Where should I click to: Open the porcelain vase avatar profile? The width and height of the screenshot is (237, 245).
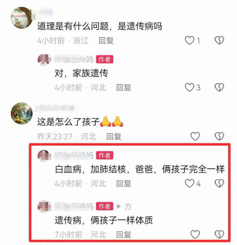pyautogui.click(x=21, y=18)
